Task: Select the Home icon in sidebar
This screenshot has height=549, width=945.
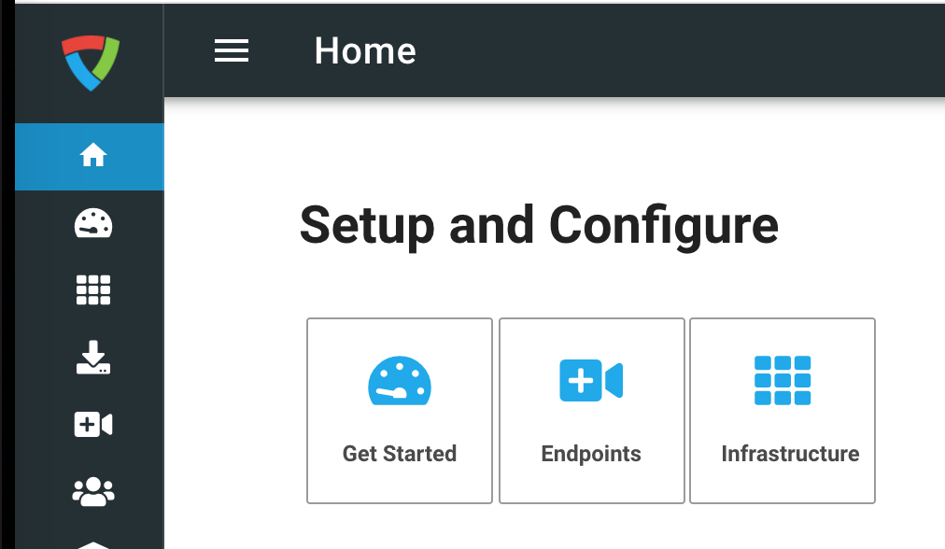Action: coord(92,155)
